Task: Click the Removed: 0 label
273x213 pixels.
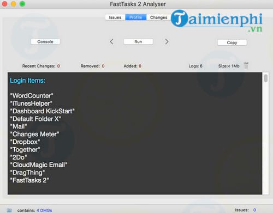Action: coord(93,66)
